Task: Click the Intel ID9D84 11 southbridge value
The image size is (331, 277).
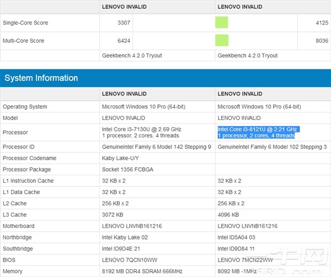Action: tap(236, 249)
